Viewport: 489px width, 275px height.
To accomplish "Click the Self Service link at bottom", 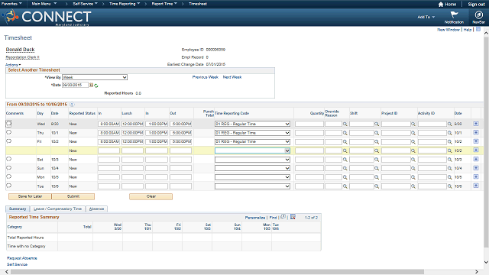I will click(x=17, y=264).
